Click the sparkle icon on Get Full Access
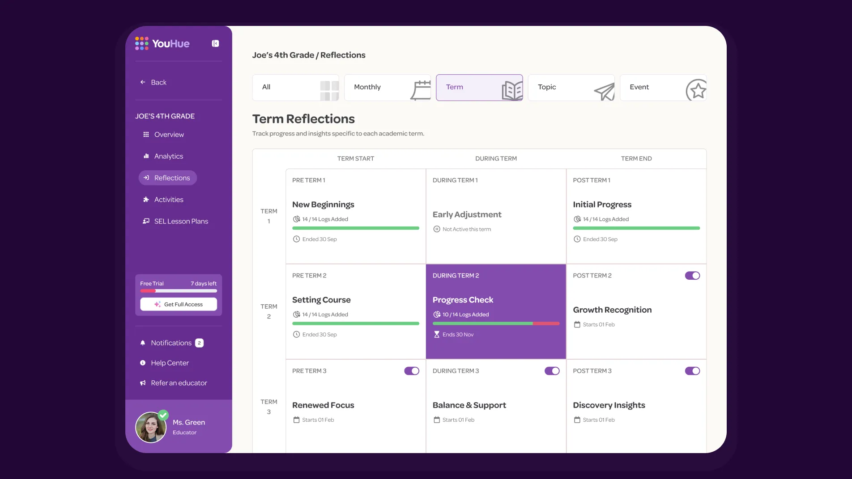The height and width of the screenshot is (479, 852). (x=158, y=304)
